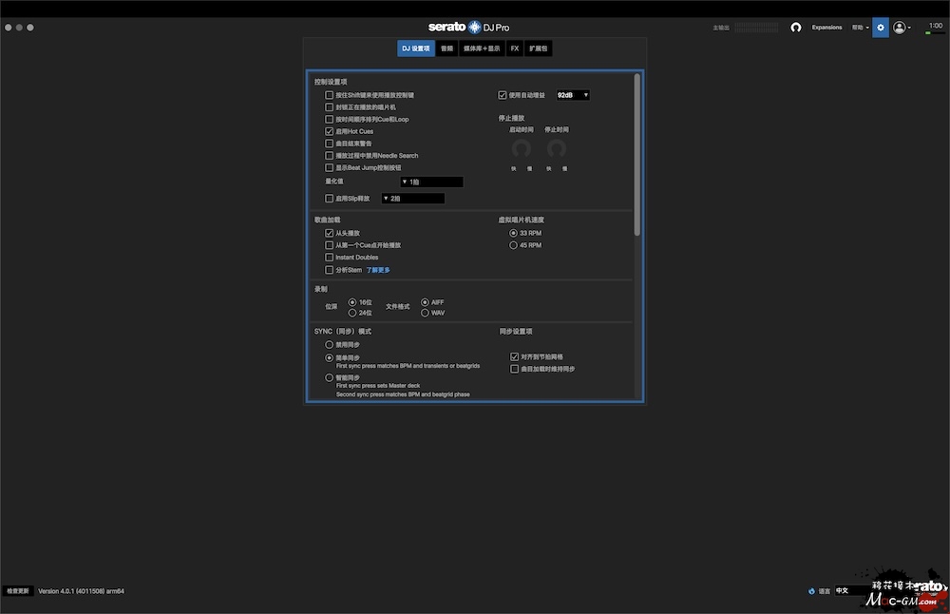Screen dimensions: 950x614
Task: Click the settings gear icon
Action: [x=881, y=28]
